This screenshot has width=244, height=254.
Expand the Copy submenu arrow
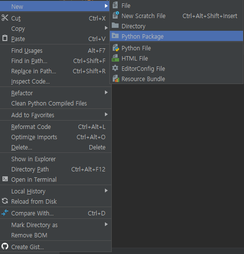[x=106, y=28]
